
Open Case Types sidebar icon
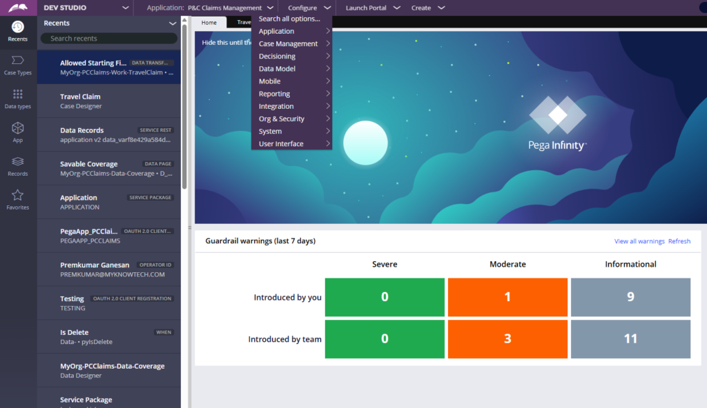(x=17, y=61)
